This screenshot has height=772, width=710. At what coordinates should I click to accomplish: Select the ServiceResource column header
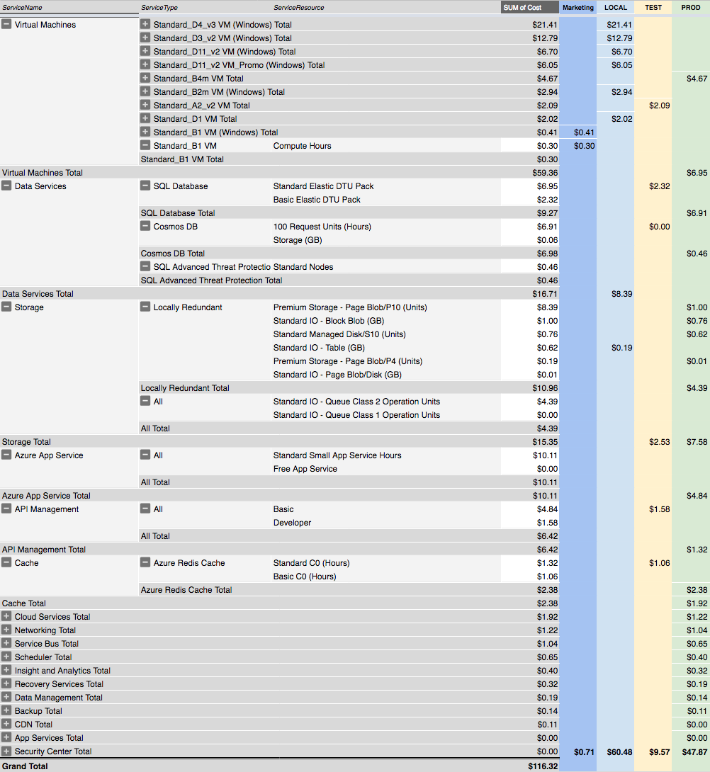[x=385, y=7]
